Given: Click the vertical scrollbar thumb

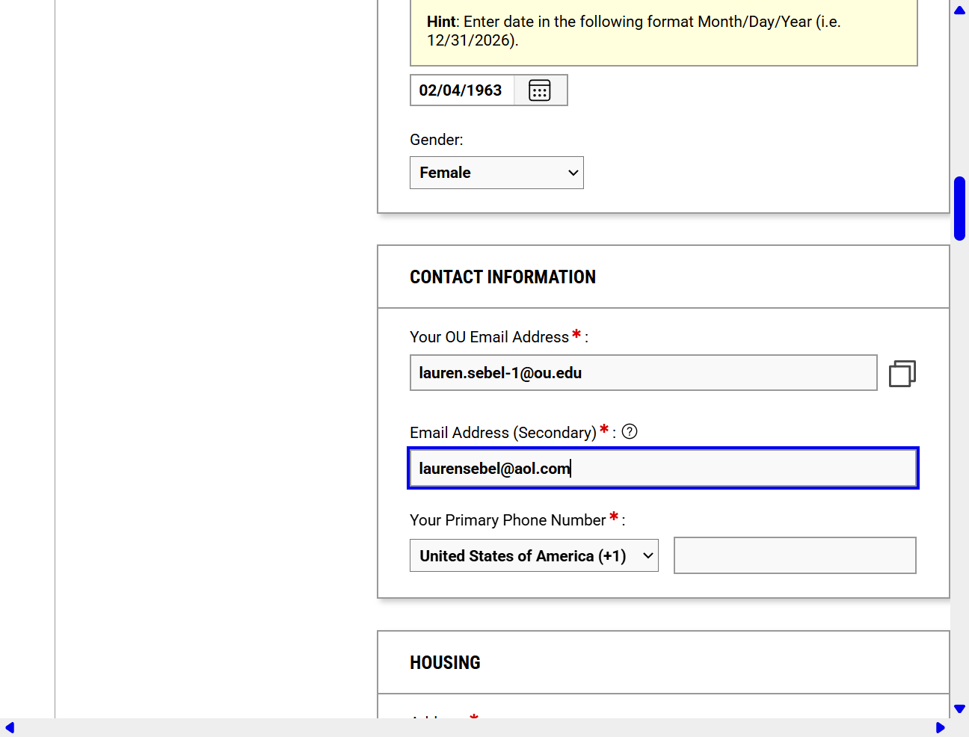Looking at the screenshot, I should tap(959, 209).
